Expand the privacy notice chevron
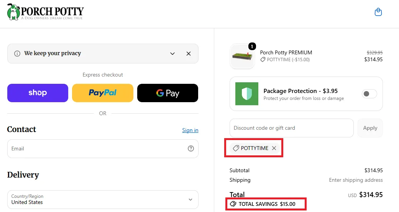The height and width of the screenshot is (212, 399). [x=172, y=54]
